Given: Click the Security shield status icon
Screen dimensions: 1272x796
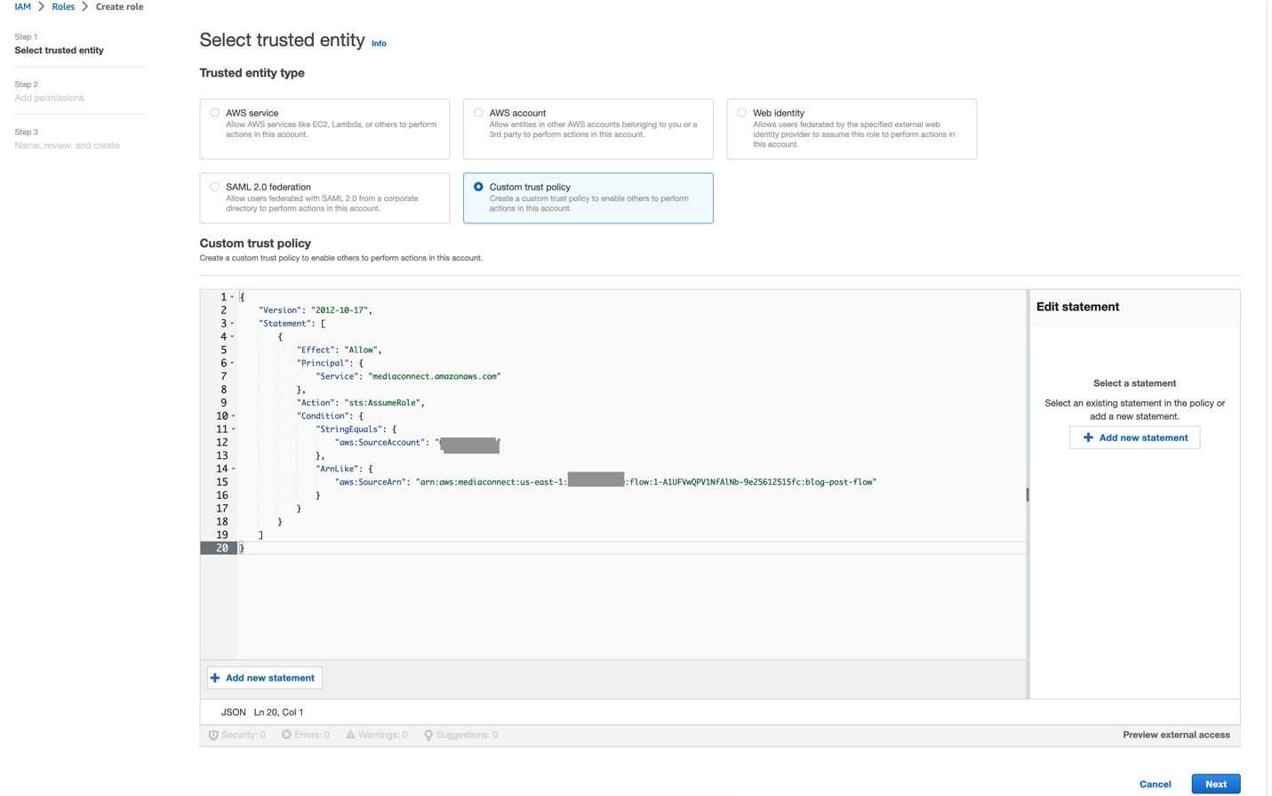Looking at the screenshot, I should [x=213, y=736].
